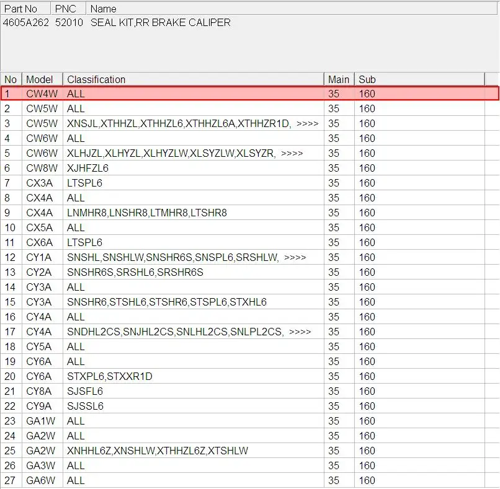The width and height of the screenshot is (500, 489).
Task: Click row number 20 cell
Action: (x=10, y=376)
